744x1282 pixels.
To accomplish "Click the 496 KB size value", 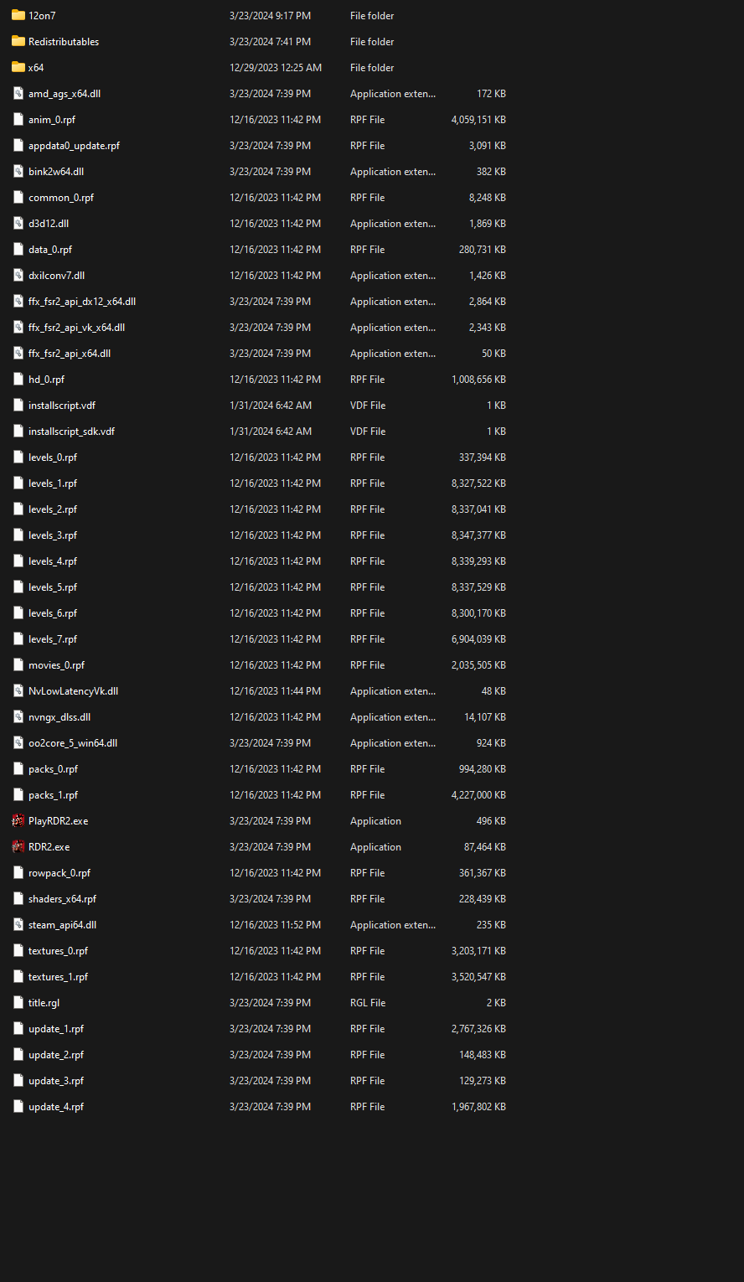I will [491, 821].
